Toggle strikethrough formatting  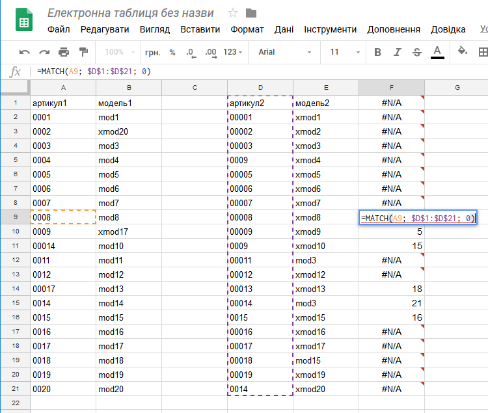tap(416, 52)
